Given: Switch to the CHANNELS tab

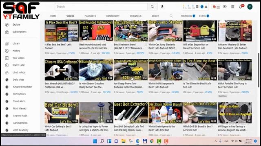Looking at the screenshot, I should (135, 16).
